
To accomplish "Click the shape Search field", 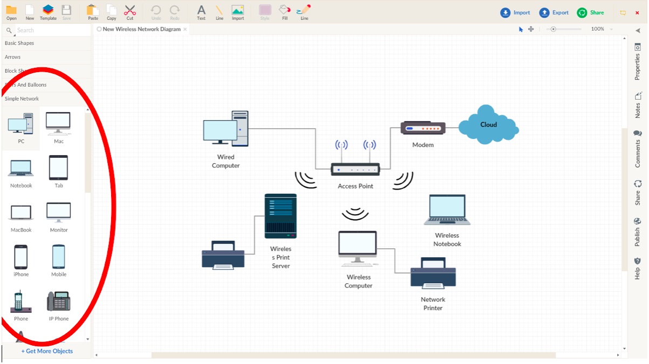I will [x=49, y=30].
